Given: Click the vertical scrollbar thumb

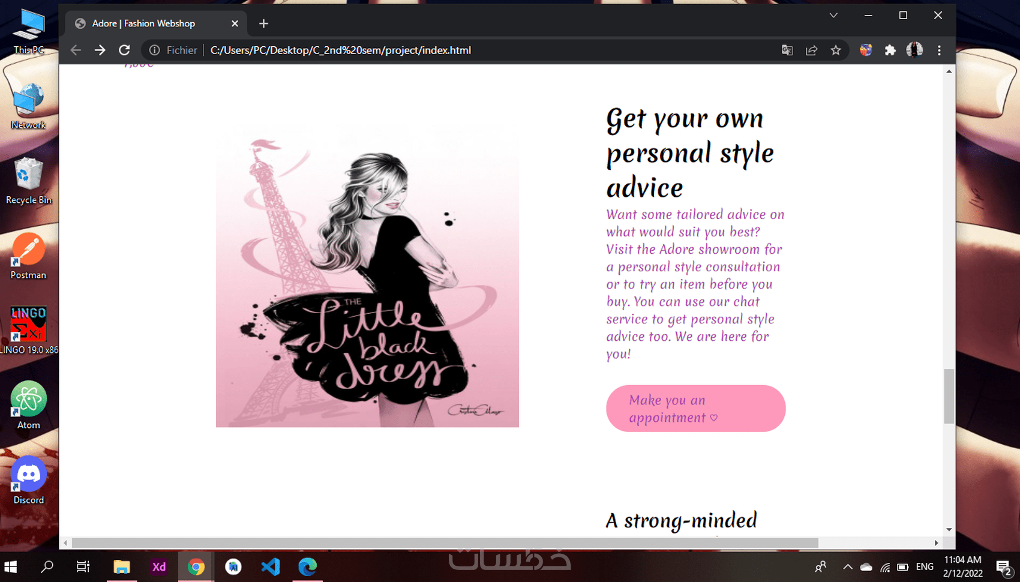Looking at the screenshot, I should (949, 397).
